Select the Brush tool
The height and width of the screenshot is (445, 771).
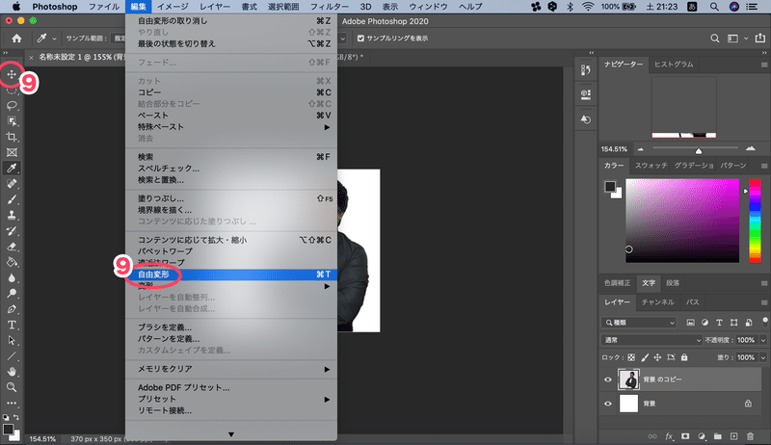(x=12, y=199)
